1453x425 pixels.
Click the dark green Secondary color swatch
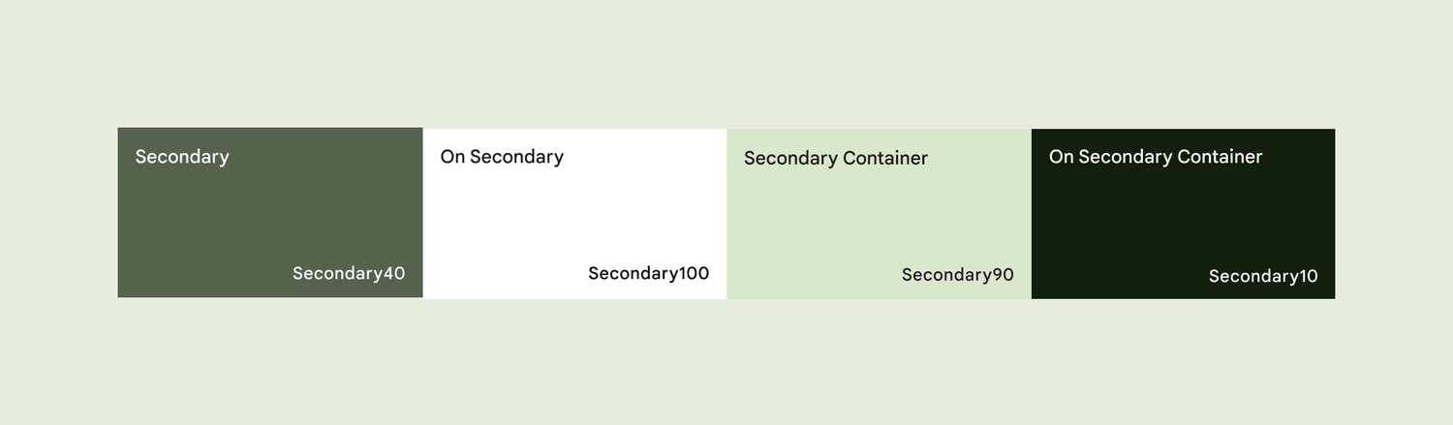point(270,212)
